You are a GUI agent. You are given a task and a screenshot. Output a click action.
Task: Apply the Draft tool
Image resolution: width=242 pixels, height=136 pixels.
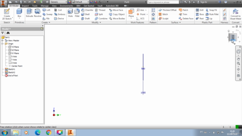coord(85,19)
